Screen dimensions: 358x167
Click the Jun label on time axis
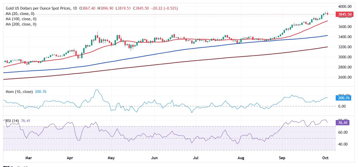pyautogui.click(x=154, y=158)
